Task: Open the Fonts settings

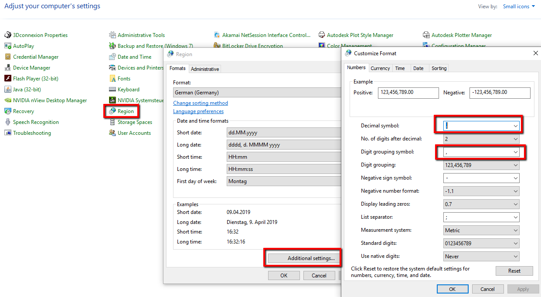Action: click(x=124, y=78)
